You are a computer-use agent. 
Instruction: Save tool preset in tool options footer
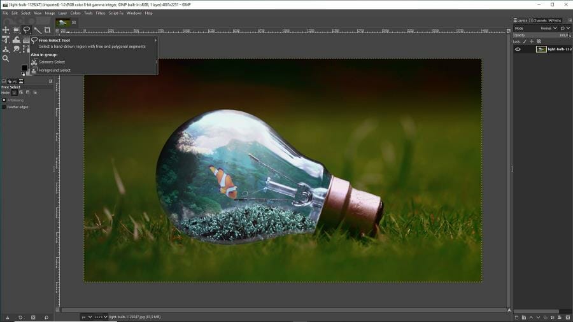(x=7, y=318)
